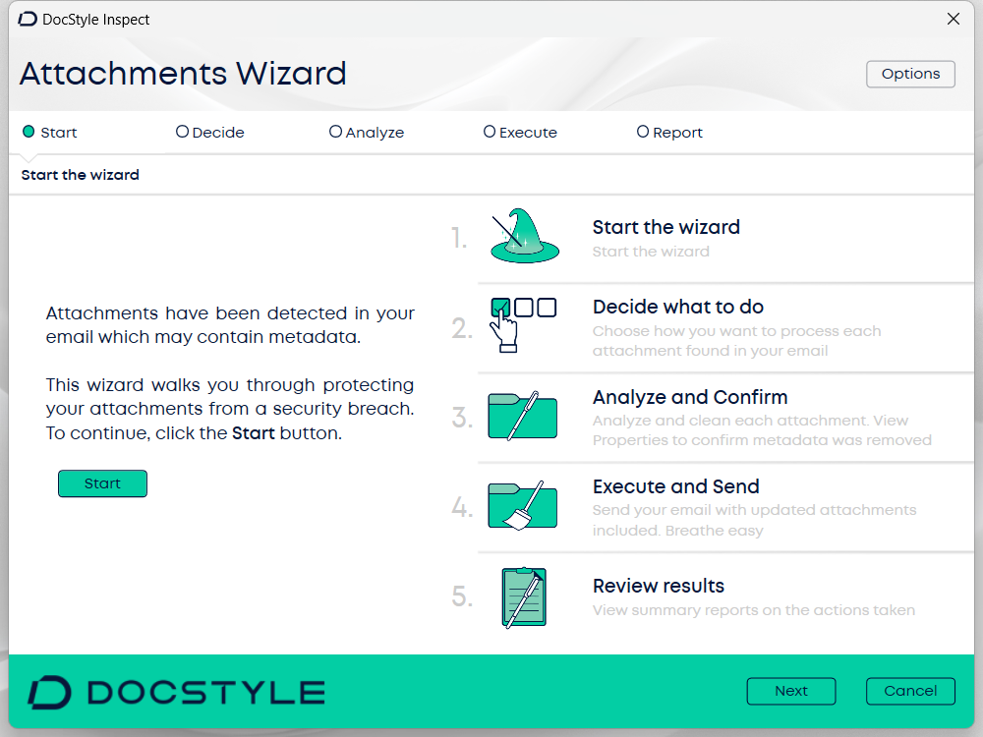Click 'View summary reports on the actions taken'

[x=754, y=610]
